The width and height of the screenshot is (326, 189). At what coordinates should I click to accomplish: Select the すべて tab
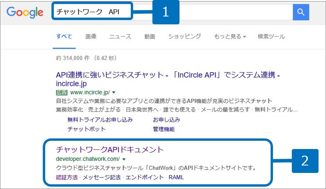(x=64, y=36)
